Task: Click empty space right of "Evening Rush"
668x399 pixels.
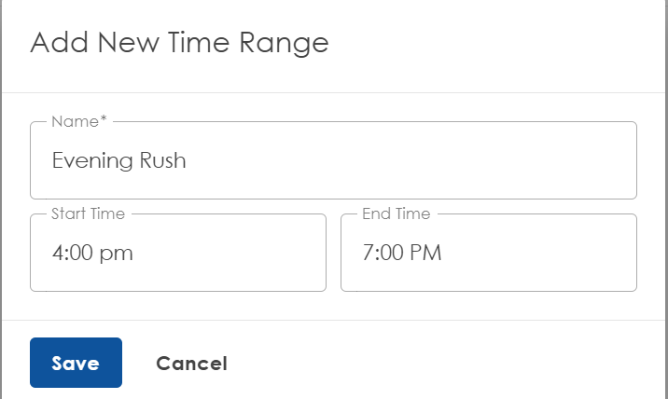Action: [420, 160]
